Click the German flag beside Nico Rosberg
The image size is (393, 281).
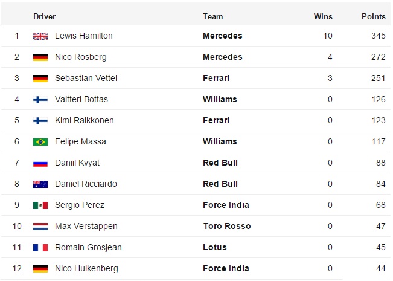click(40, 57)
